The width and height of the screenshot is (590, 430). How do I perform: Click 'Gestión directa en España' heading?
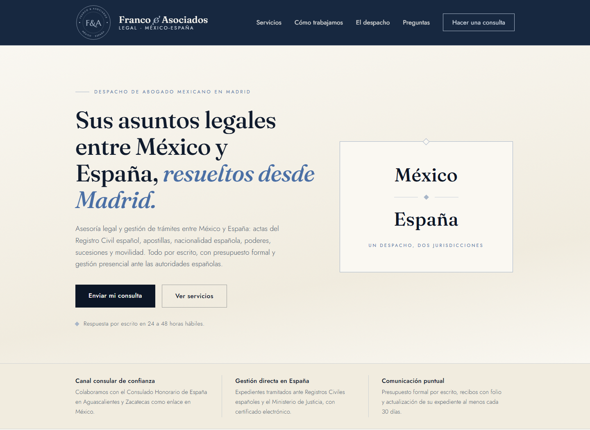coord(272,381)
